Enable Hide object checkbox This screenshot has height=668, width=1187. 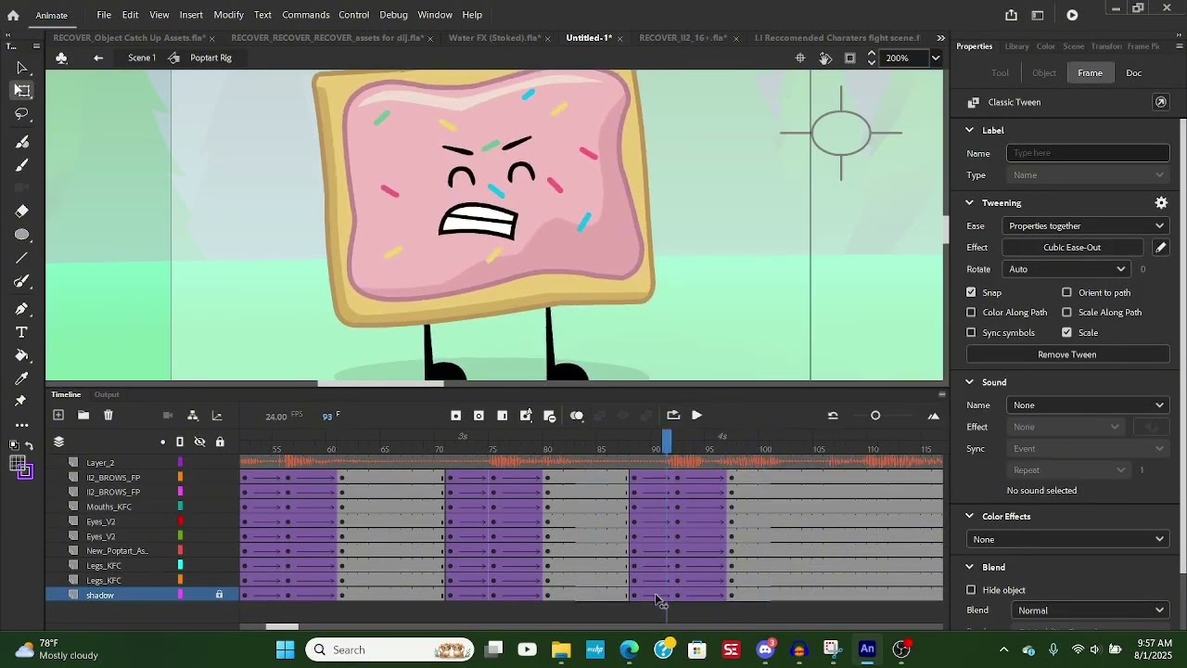[x=971, y=590]
